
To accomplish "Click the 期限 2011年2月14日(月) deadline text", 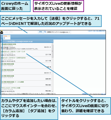I will [x=8, y=61].
